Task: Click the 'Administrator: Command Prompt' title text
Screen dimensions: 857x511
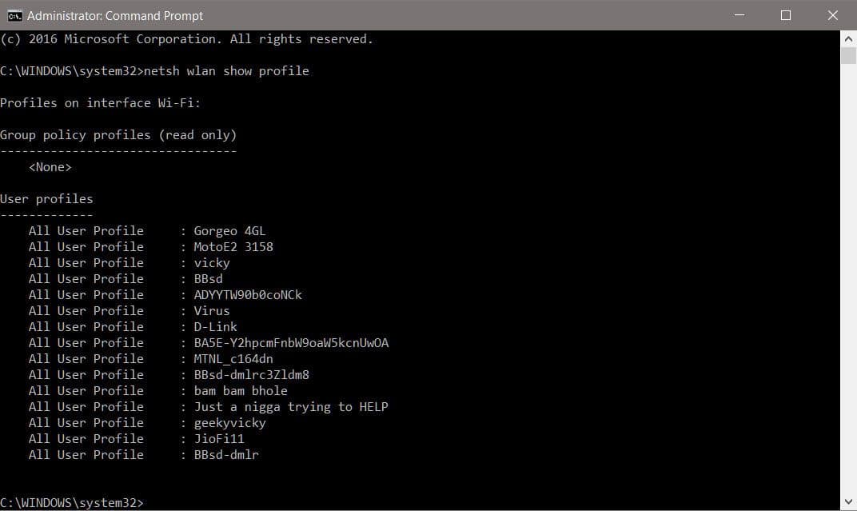Action: click(x=115, y=15)
